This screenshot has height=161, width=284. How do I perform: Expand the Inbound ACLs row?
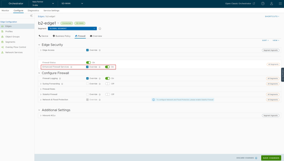click(41, 116)
